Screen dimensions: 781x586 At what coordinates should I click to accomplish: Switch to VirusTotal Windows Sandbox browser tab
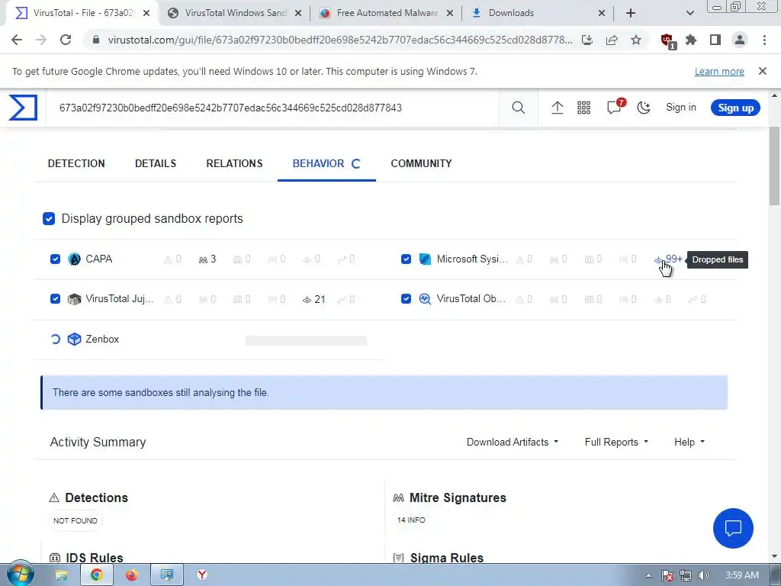(235, 13)
